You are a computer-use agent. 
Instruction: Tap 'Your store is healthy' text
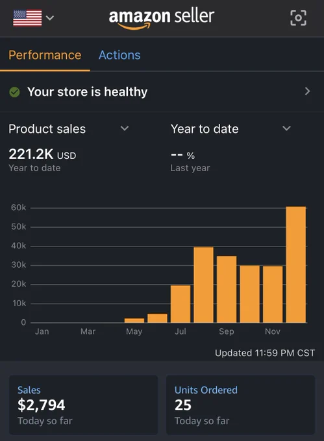[87, 92]
